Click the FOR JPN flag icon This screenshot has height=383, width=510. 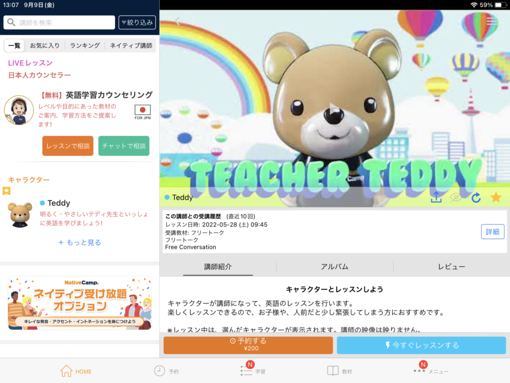point(142,112)
